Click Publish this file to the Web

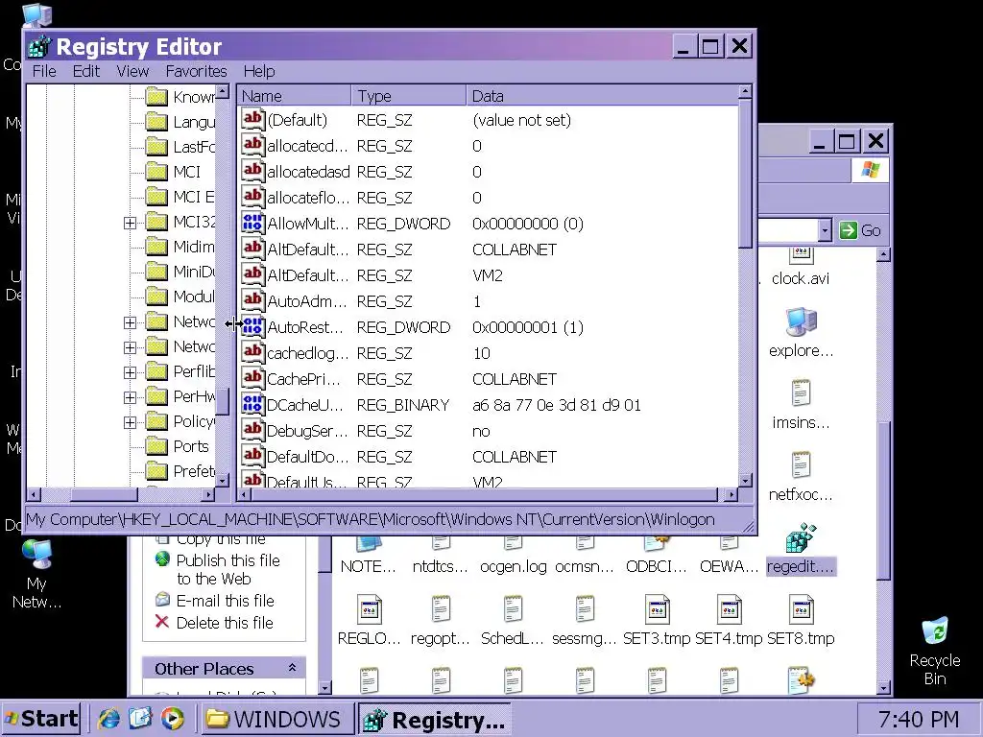pos(228,569)
